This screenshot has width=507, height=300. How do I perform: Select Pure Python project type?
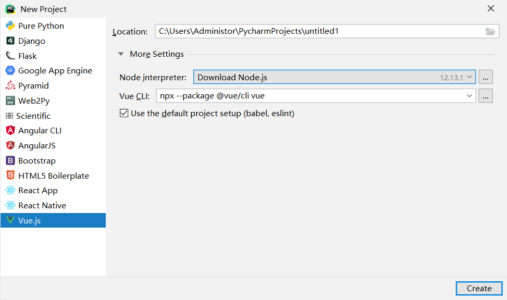tap(53, 26)
